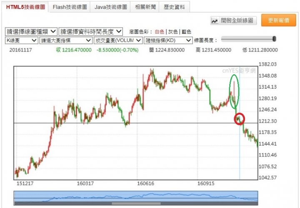
Task: Open the Java技術線圖 tab
Action: pyautogui.click(x=110, y=7)
